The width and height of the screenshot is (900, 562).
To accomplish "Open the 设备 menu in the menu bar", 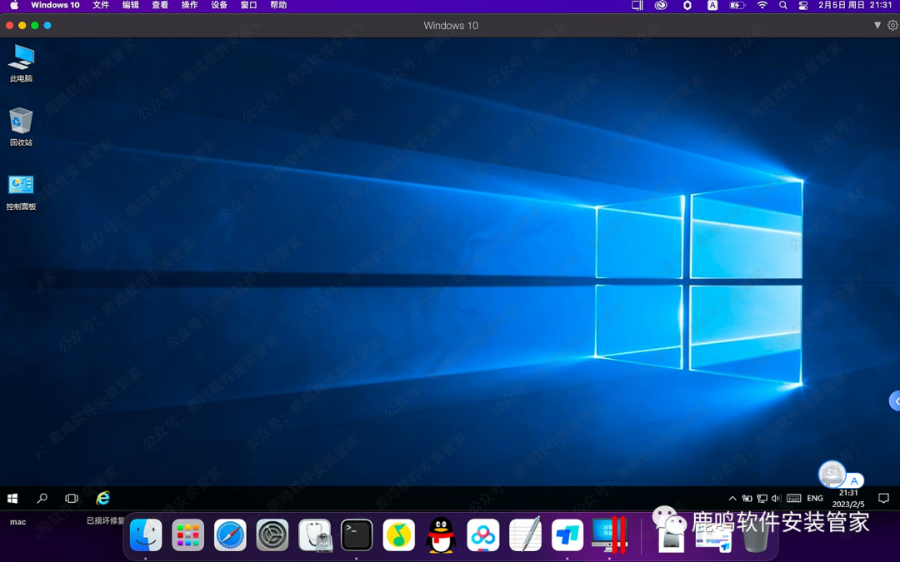I will pos(219,6).
